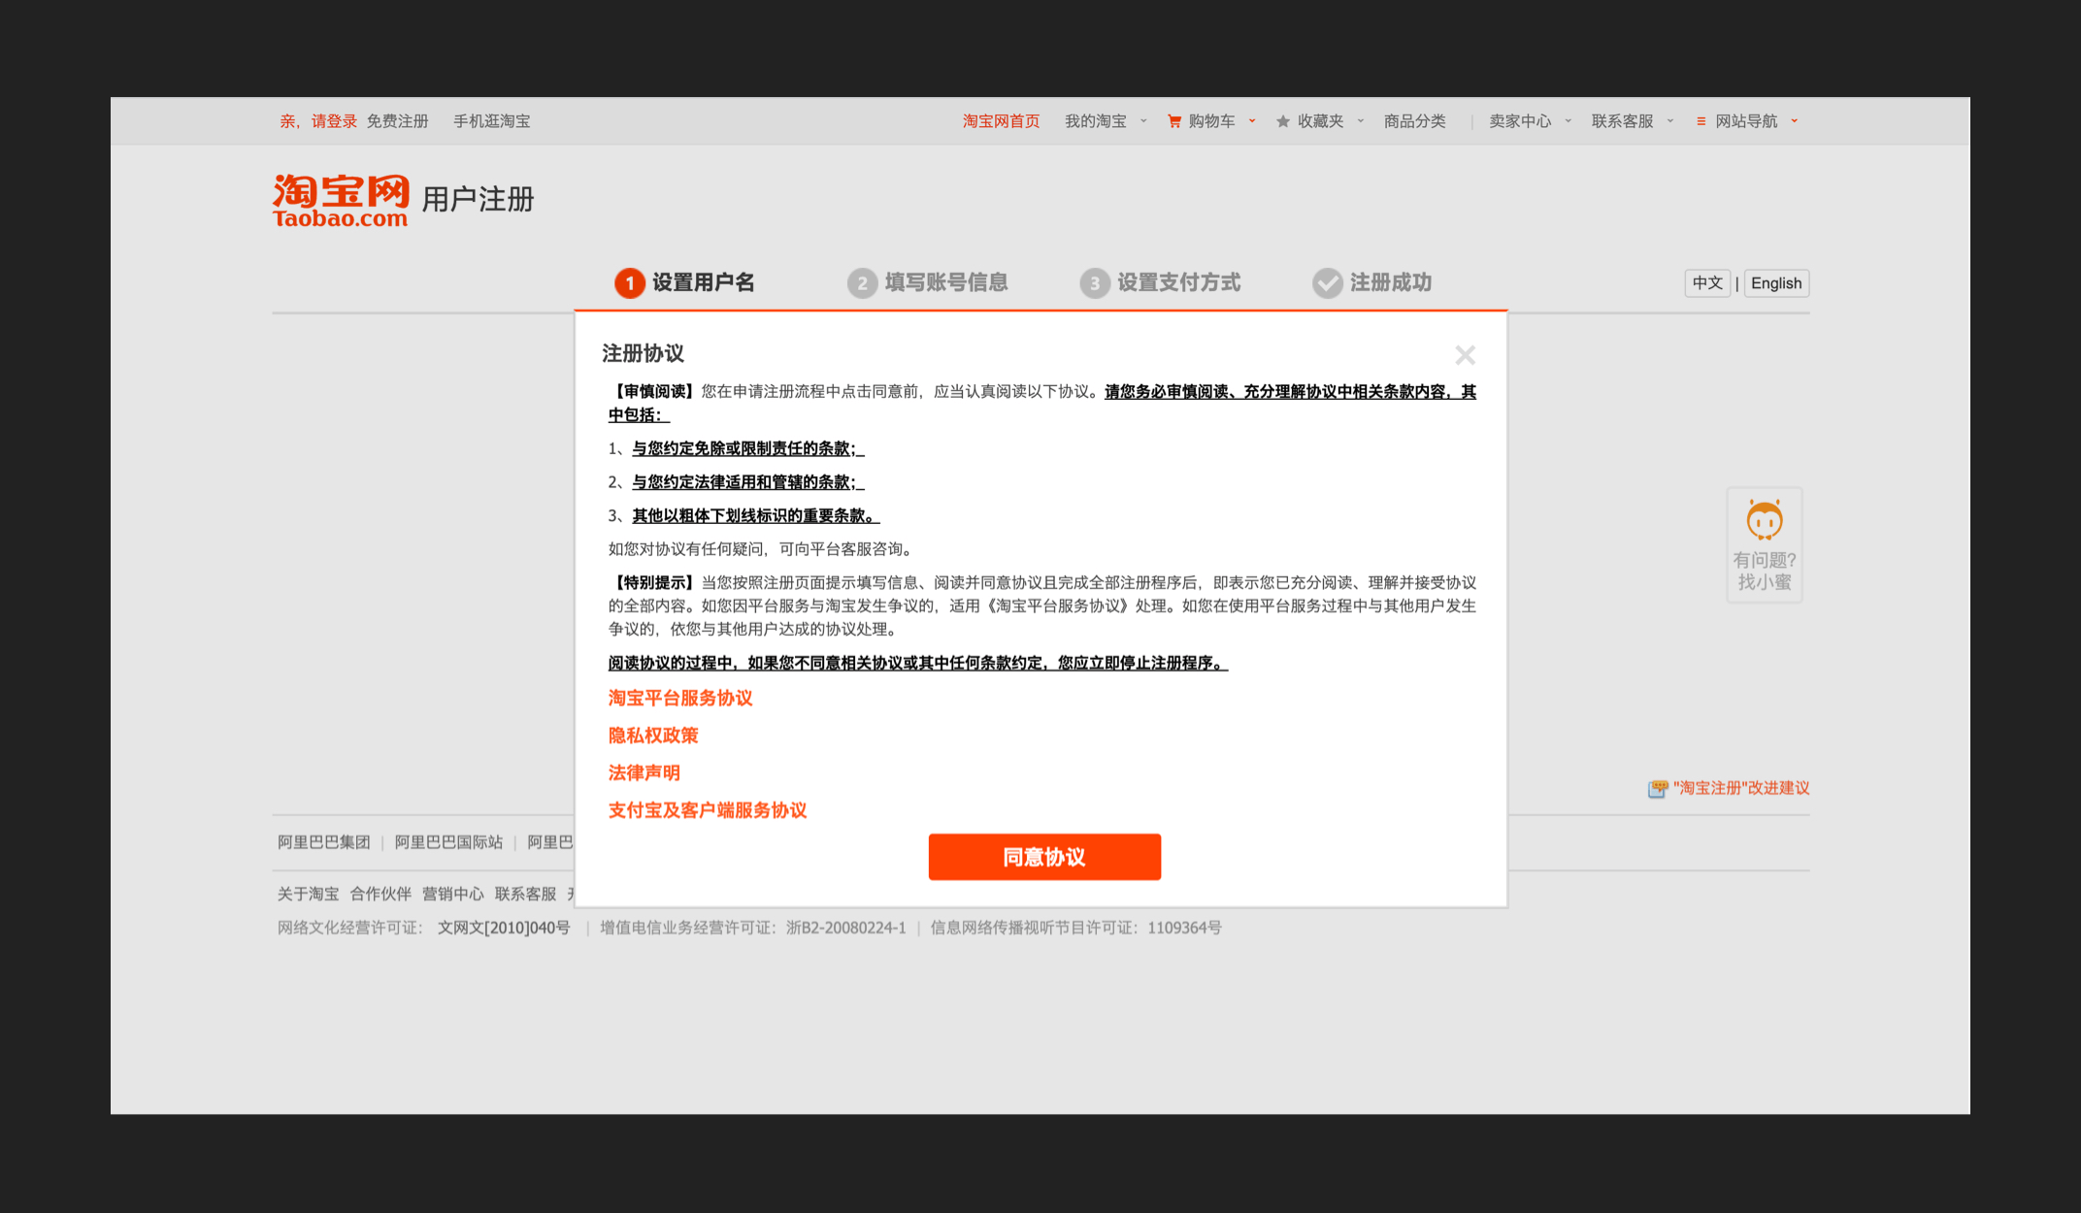Expand 联系客服 dropdown arrow in top bar
This screenshot has height=1213, width=2081.
coord(1670,121)
